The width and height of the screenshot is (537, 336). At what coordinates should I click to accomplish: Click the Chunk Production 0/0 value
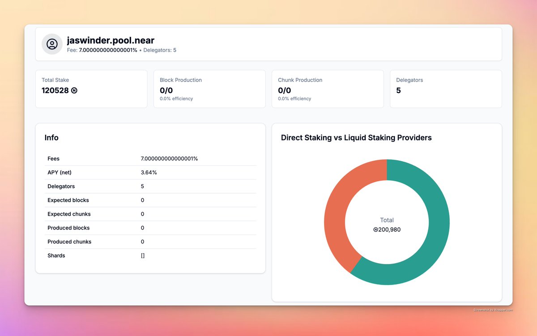click(x=285, y=90)
